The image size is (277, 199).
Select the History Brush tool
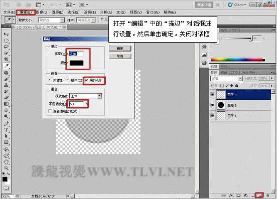[x=6, y=91]
